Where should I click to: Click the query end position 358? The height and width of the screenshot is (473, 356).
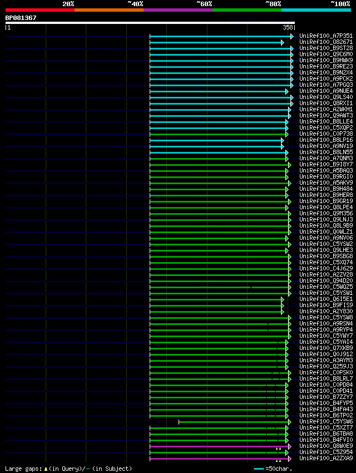pyautogui.click(x=288, y=27)
